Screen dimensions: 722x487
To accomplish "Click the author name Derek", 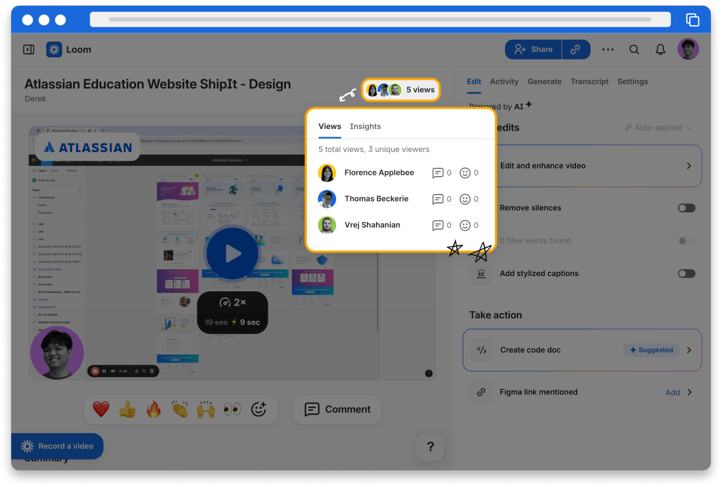I will point(36,99).
